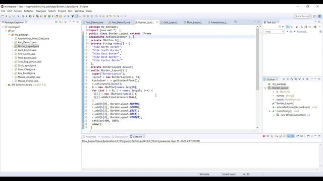Open the Declaration tab in the bottom panel
Screen dimensions: 323x181
click(120, 137)
